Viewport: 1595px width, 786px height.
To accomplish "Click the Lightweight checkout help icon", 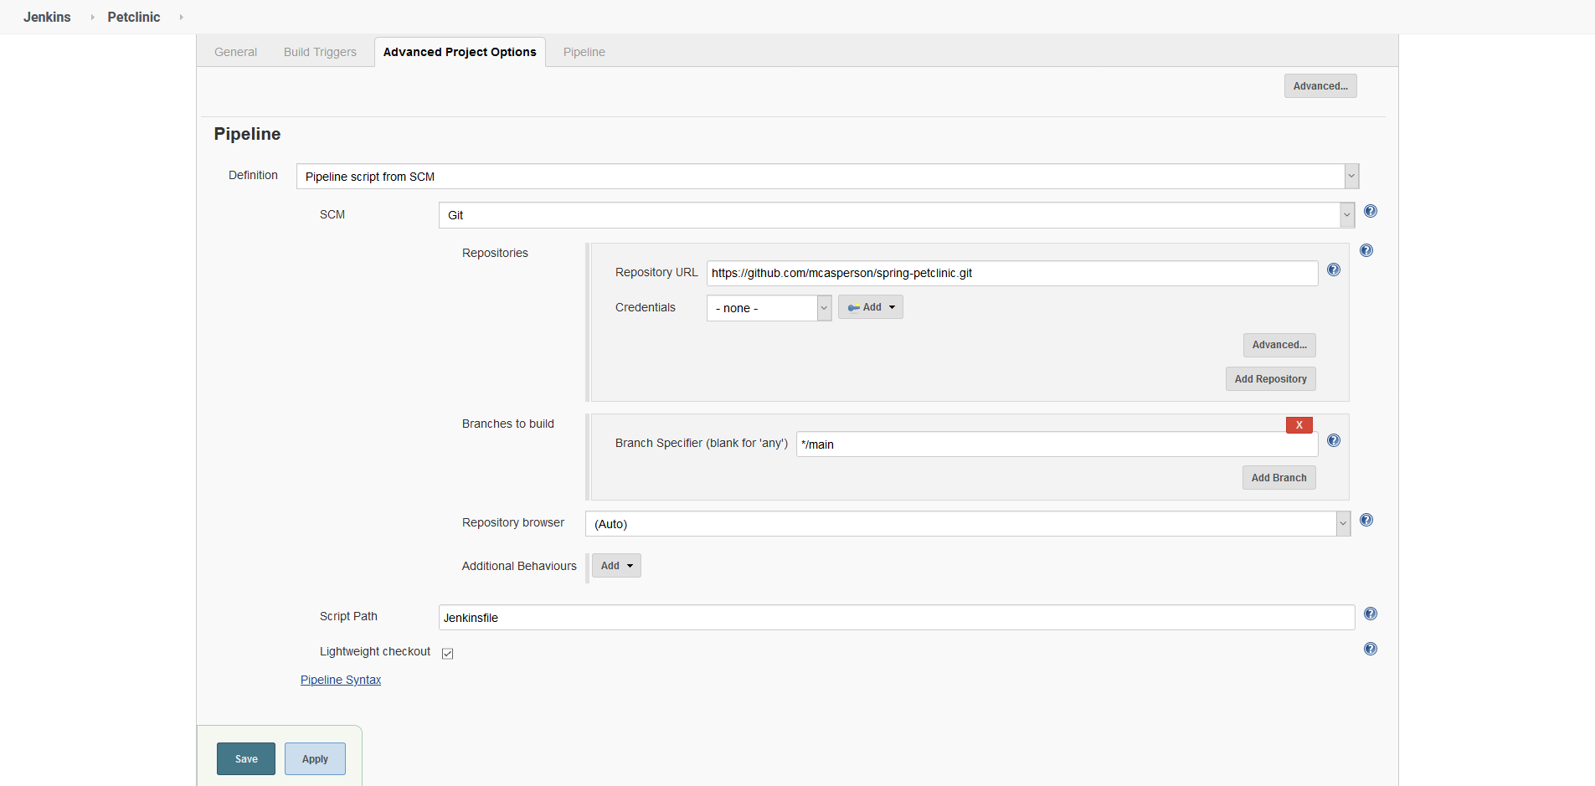I will point(1370,648).
